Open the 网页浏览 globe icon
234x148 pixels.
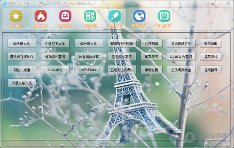139,16
